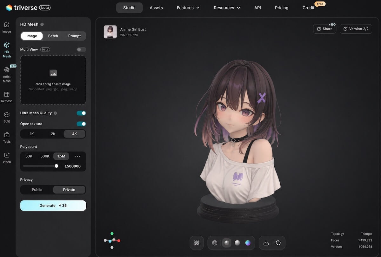Click the image upload placeholder icon
The width and height of the screenshot is (381, 257).
pyautogui.click(x=53, y=73)
